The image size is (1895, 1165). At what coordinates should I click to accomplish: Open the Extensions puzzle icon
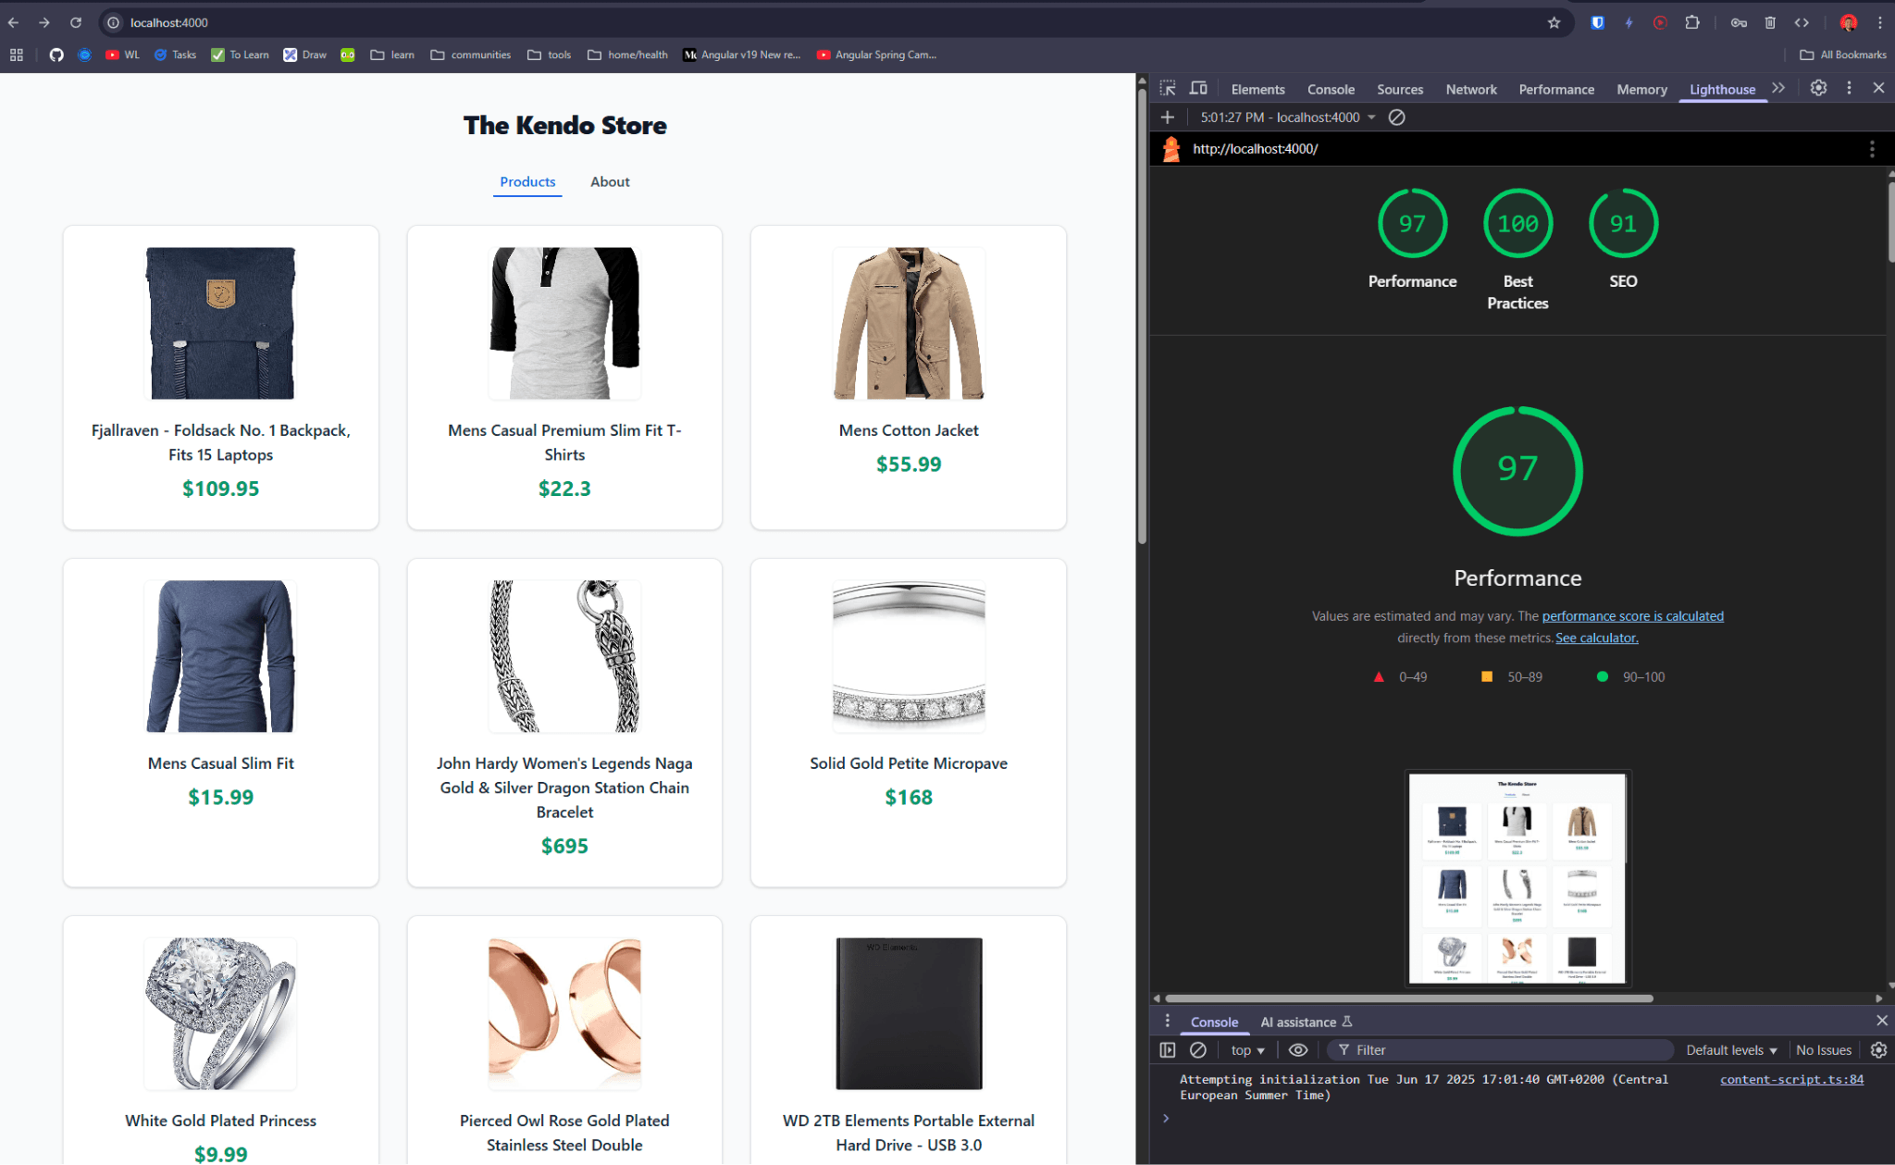[x=1692, y=22]
